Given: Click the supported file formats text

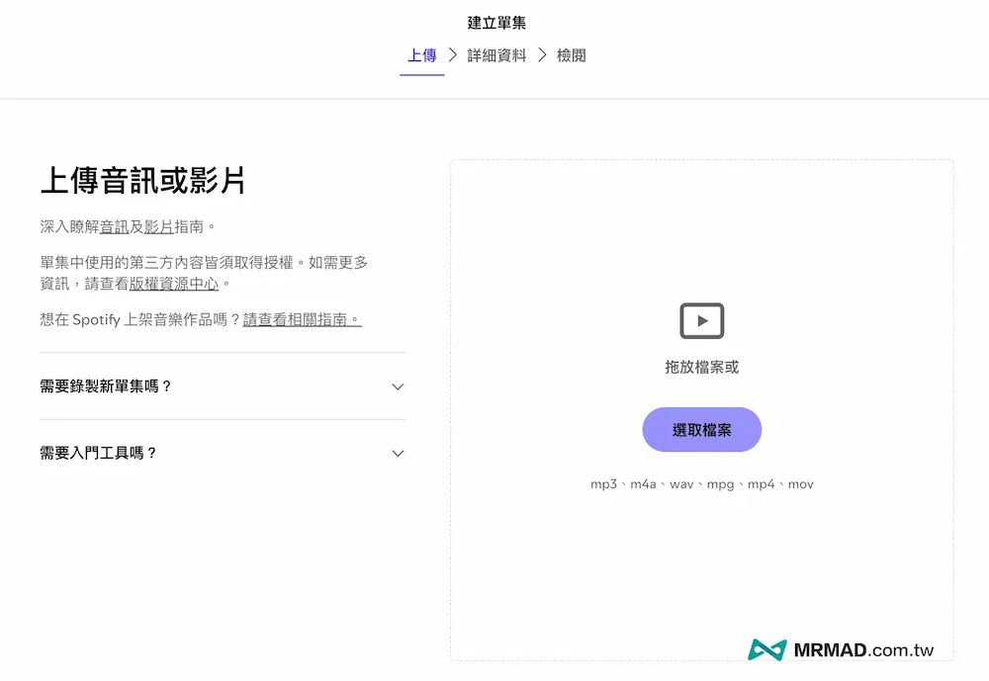Looking at the screenshot, I should (702, 483).
